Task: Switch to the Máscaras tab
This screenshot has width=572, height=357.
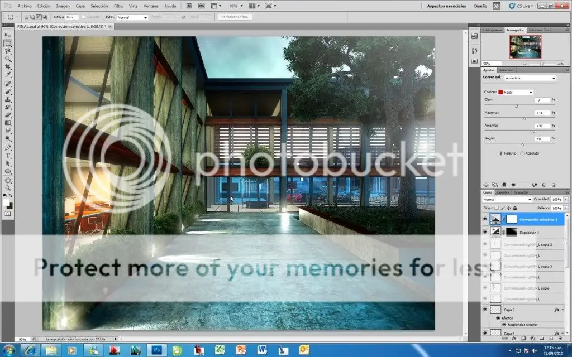Action: point(506,70)
